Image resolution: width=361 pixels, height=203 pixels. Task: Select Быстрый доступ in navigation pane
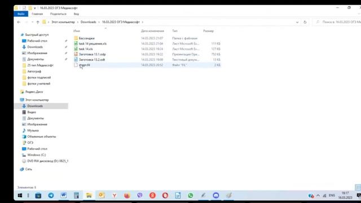[x=37, y=35]
